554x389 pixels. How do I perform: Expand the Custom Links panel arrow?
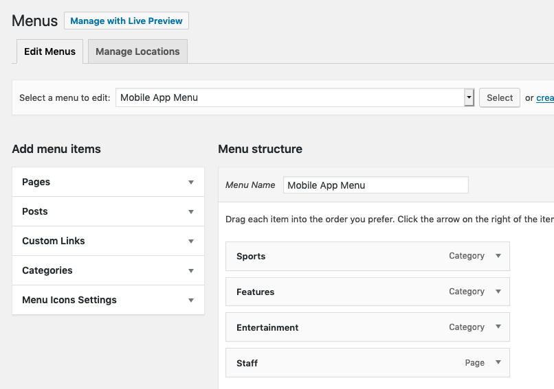(x=191, y=241)
